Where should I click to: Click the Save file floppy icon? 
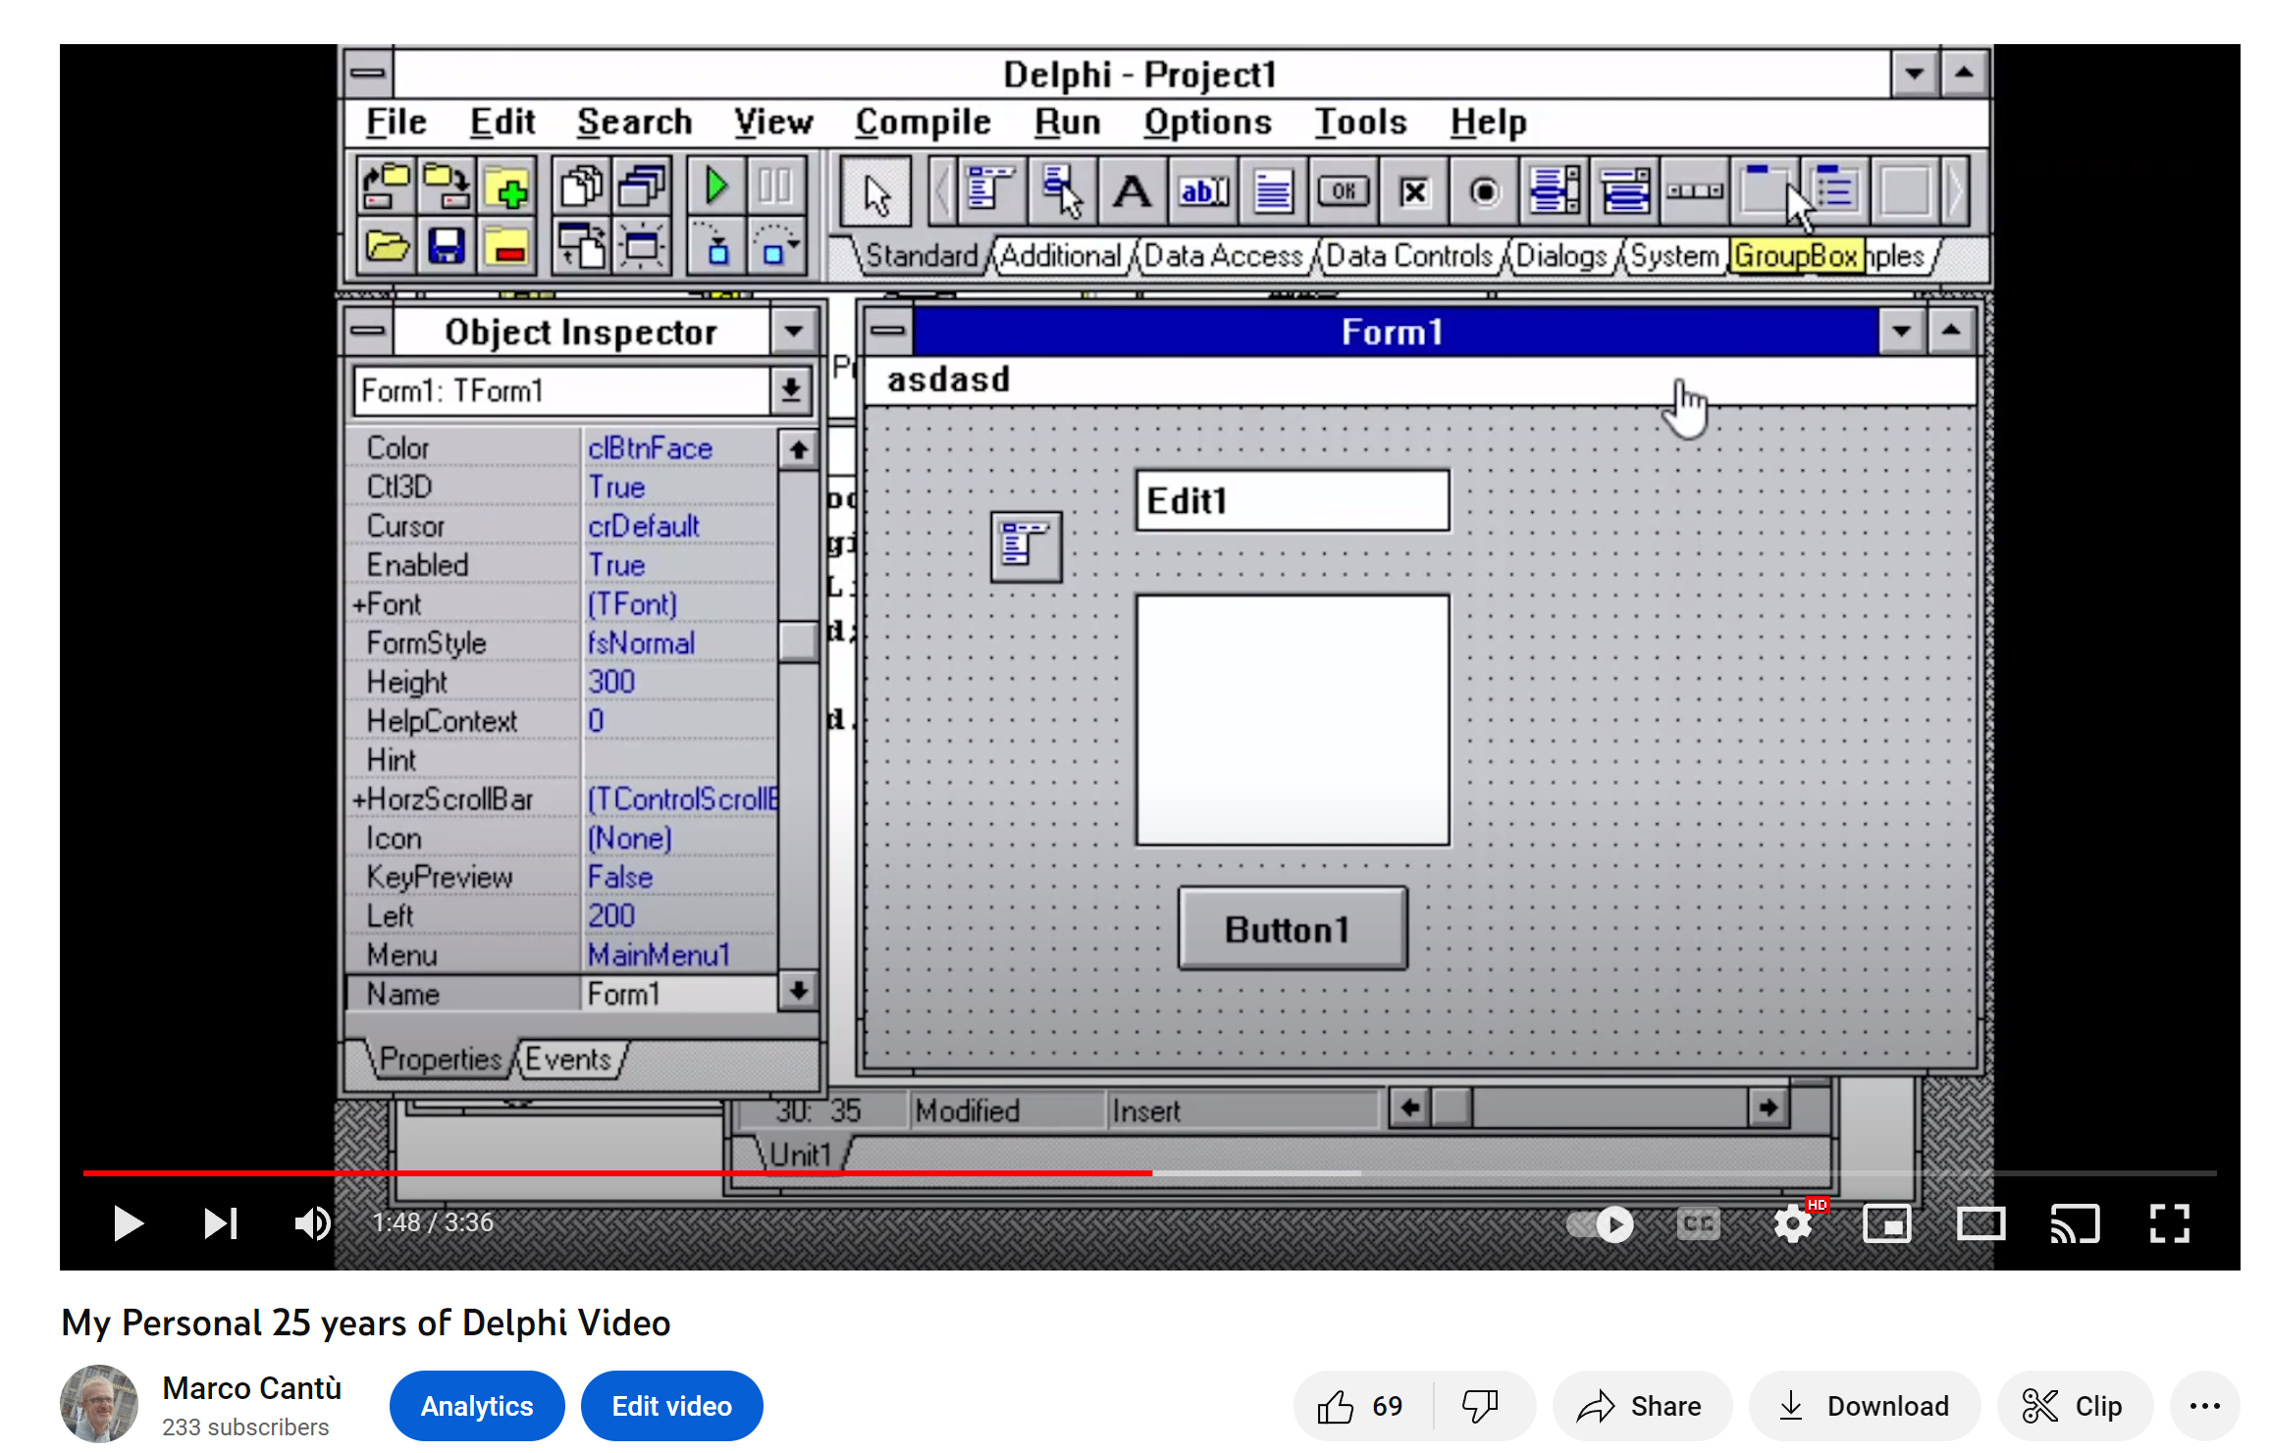pyautogui.click(x=447, y=245)
